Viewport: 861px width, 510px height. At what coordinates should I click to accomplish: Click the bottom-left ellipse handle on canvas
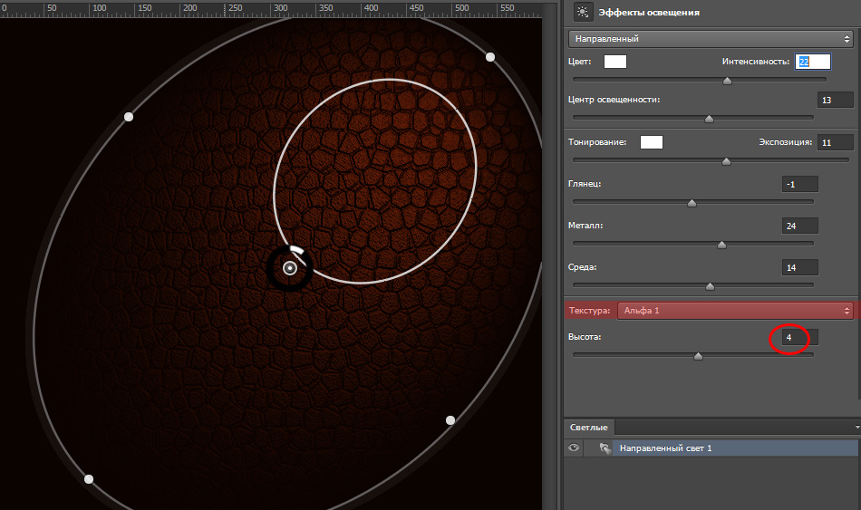pyautogui.click(x=89, y=479)
